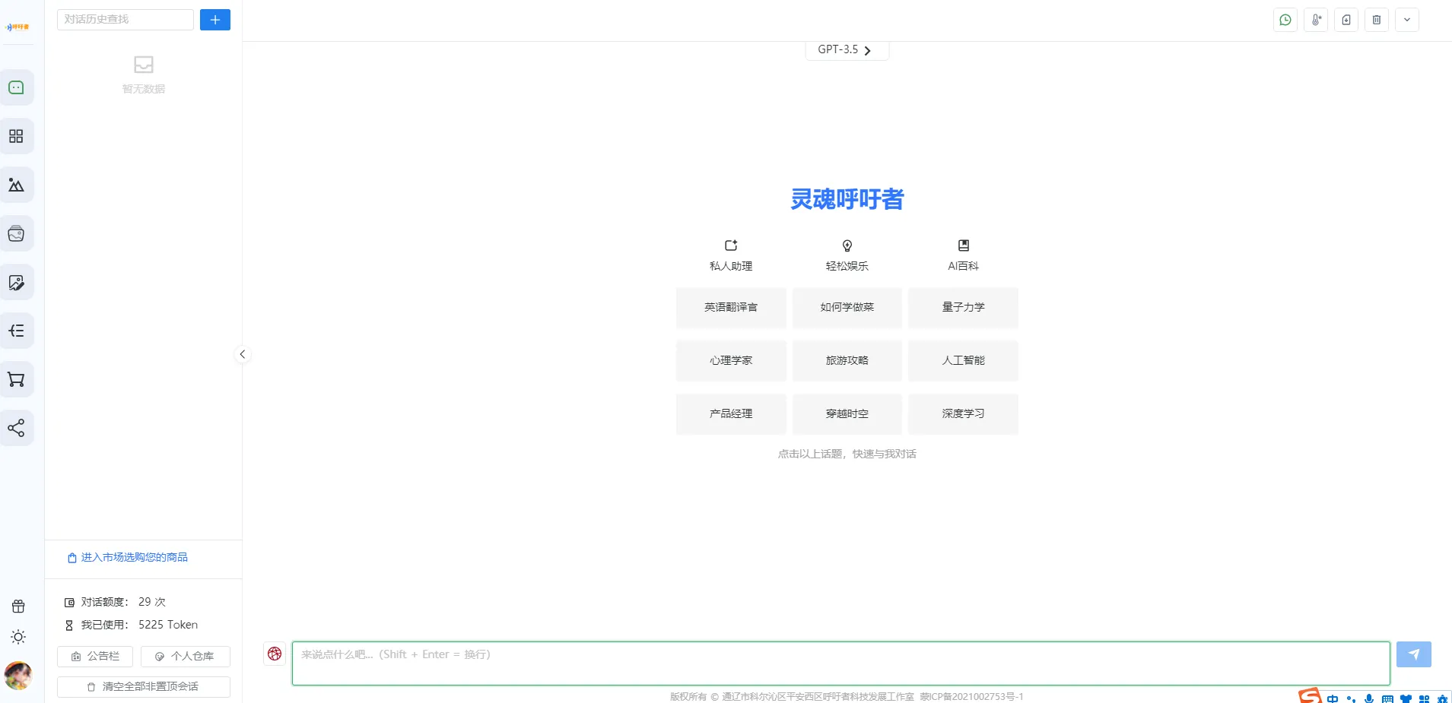Image resolution: width=1452 pixels, height=703 pixels.
Task: Click the share icon in the sidebar
Action: coord(16,428)
